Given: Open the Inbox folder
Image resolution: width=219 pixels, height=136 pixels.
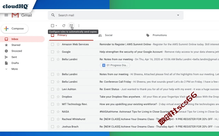Looking at the screenshot, I should [22, 39].
